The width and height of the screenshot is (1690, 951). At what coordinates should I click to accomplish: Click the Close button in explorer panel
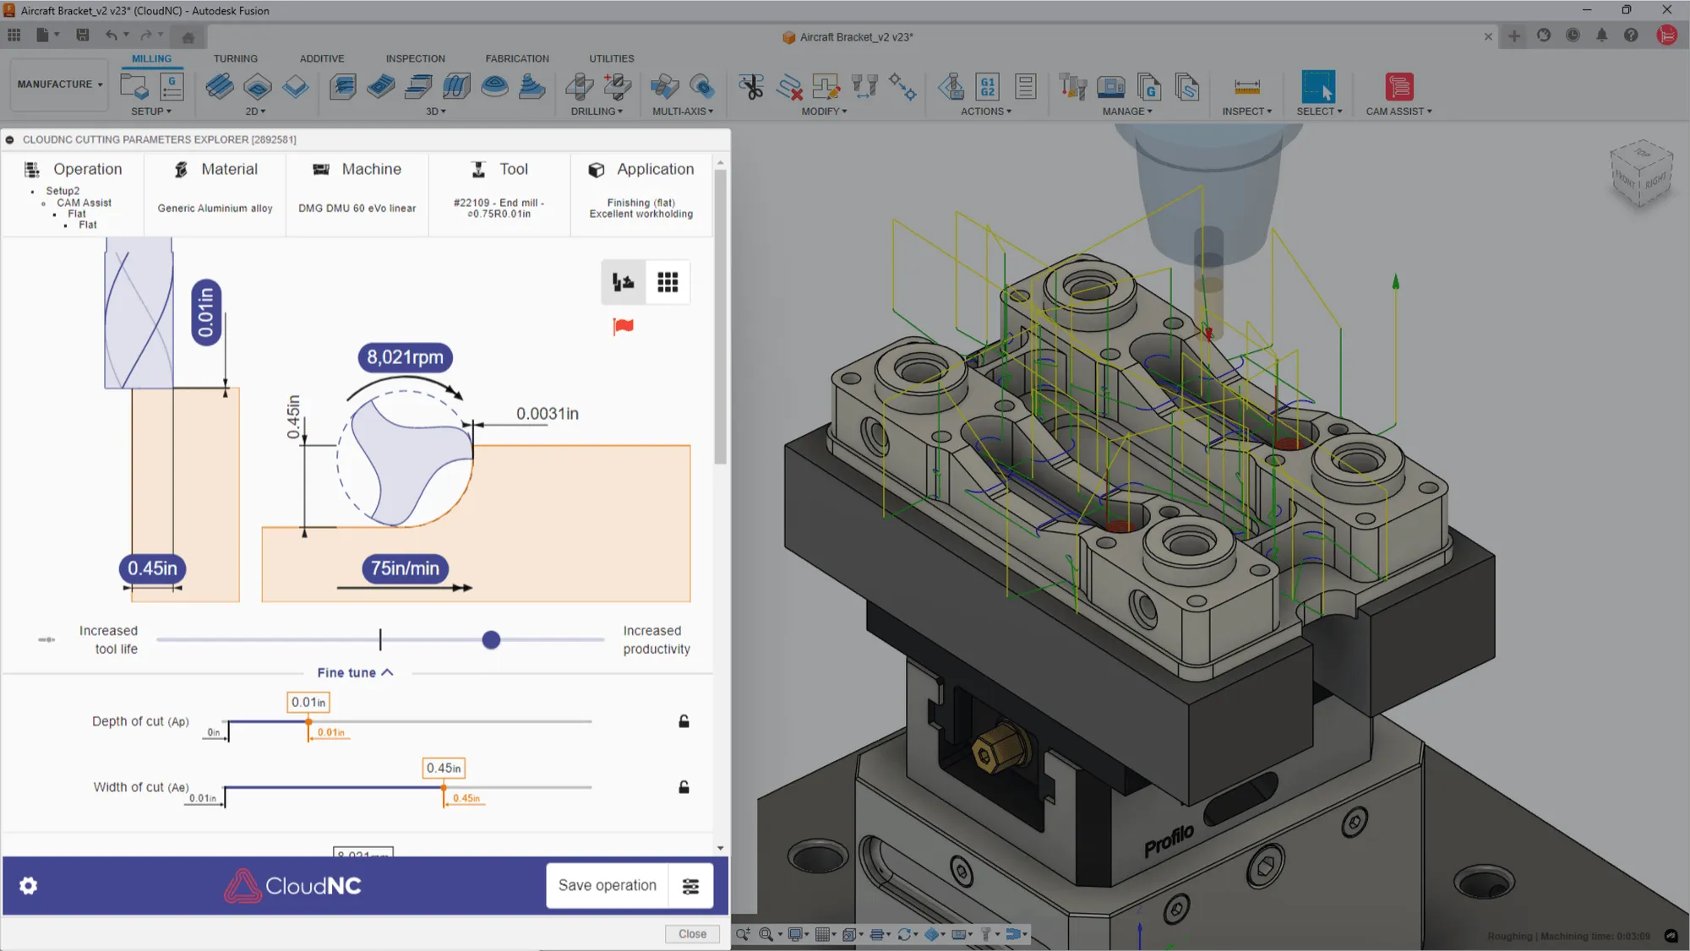692,933
